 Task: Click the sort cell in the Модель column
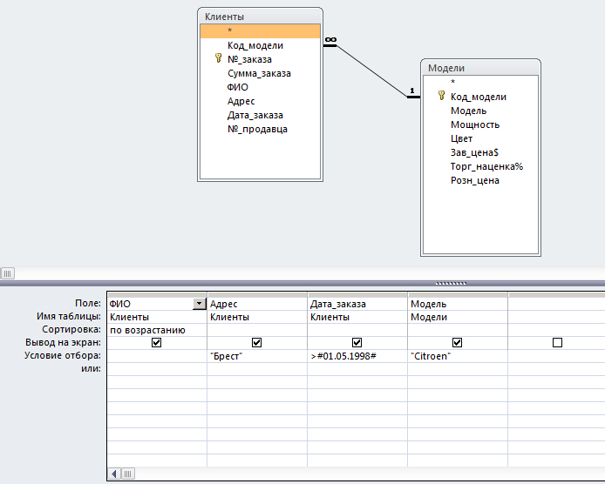[x=458, y=330]
